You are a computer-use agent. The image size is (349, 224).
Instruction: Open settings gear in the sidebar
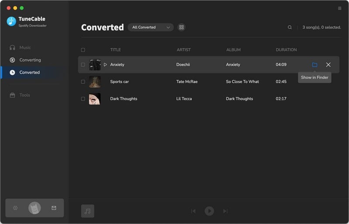point(15,208)
